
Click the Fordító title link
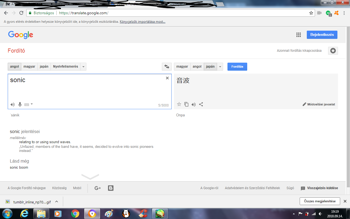[16, 51]
